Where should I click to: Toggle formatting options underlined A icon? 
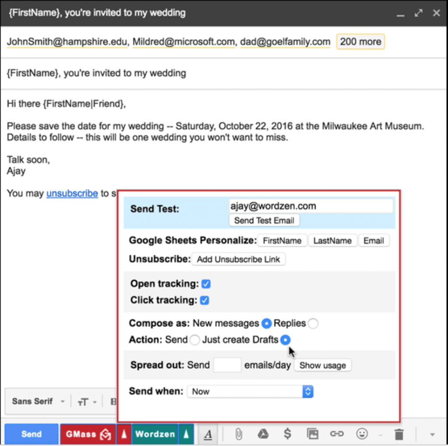[208, 435]
